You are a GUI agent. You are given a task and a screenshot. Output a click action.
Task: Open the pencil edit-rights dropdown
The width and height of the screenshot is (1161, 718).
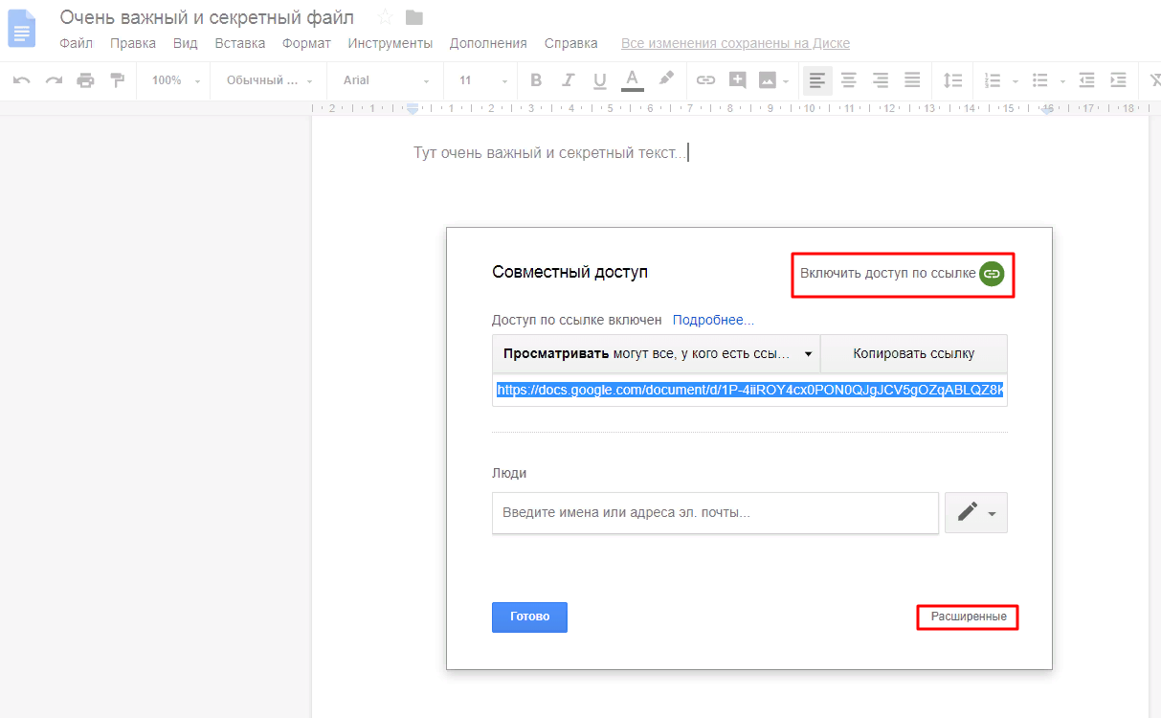click(x=975, y=513)
